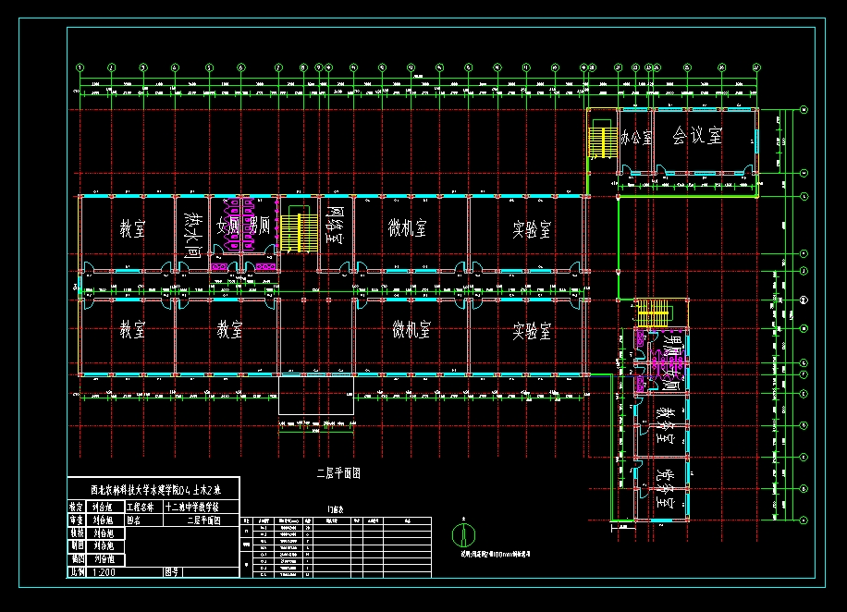Click the 男厕 label beside the central staircase

click(x=259, y=226)
